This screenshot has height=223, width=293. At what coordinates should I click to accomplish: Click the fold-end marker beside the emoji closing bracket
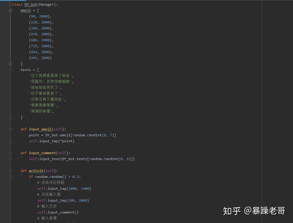[10, 64]
